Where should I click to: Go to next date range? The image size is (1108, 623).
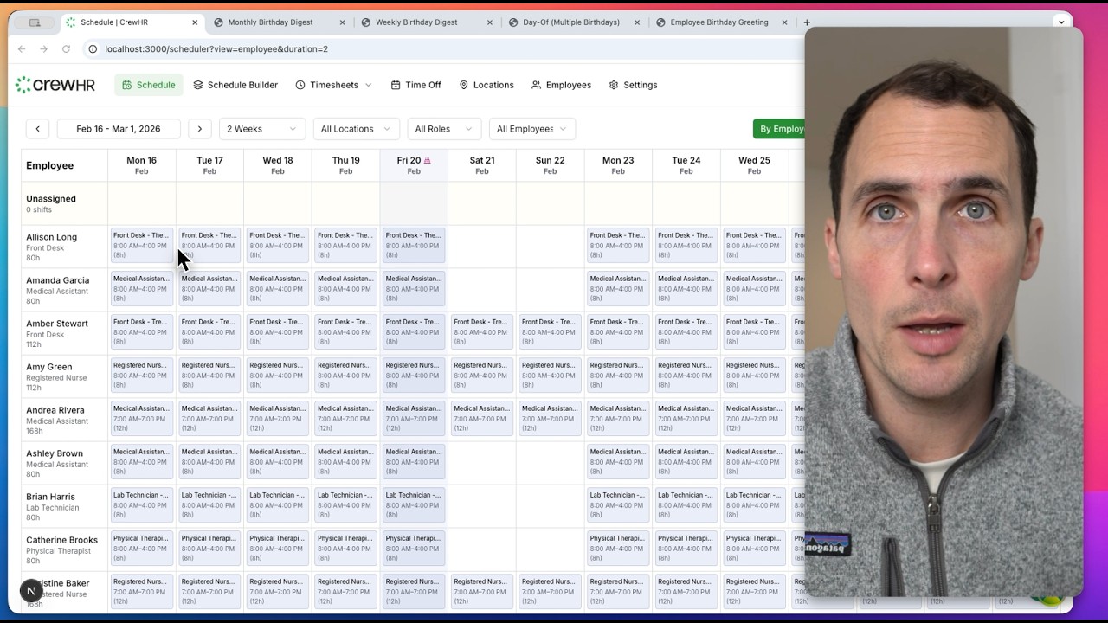pyautogui.click(x=200, y=129)
